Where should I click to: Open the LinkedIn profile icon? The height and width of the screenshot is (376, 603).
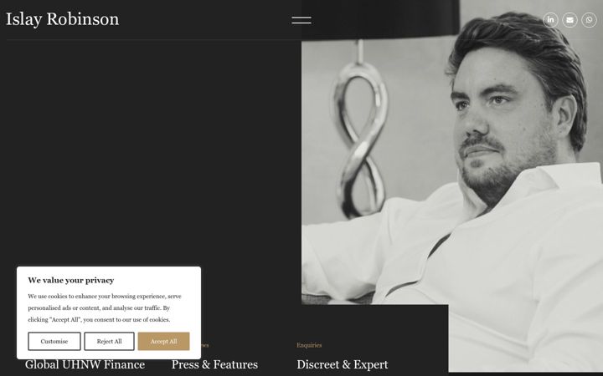pyautogui.click(x=550, y=19)
